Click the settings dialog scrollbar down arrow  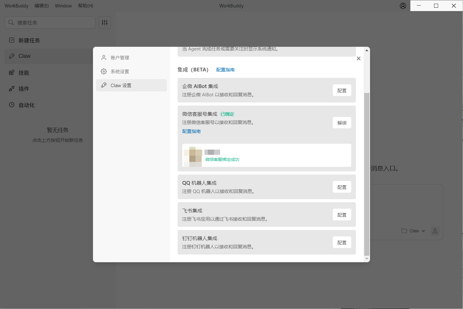[367, 259]
